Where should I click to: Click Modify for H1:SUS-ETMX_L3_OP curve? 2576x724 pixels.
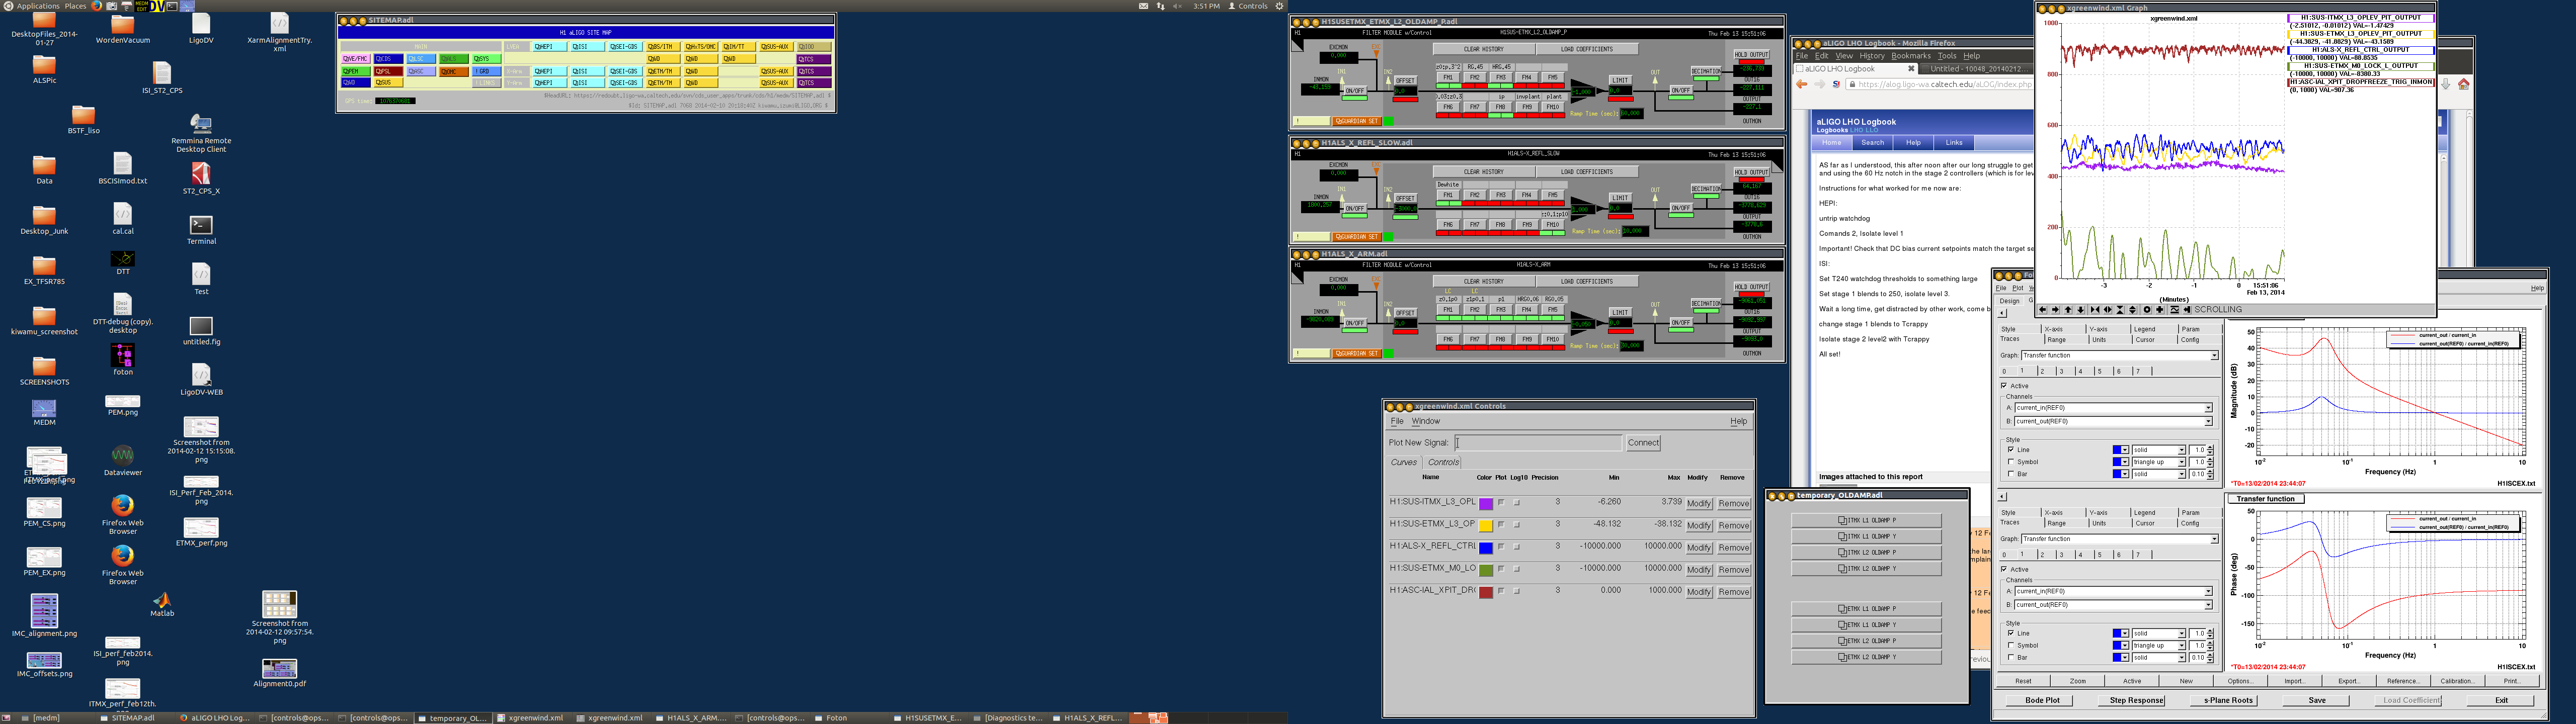point(1699,526)
